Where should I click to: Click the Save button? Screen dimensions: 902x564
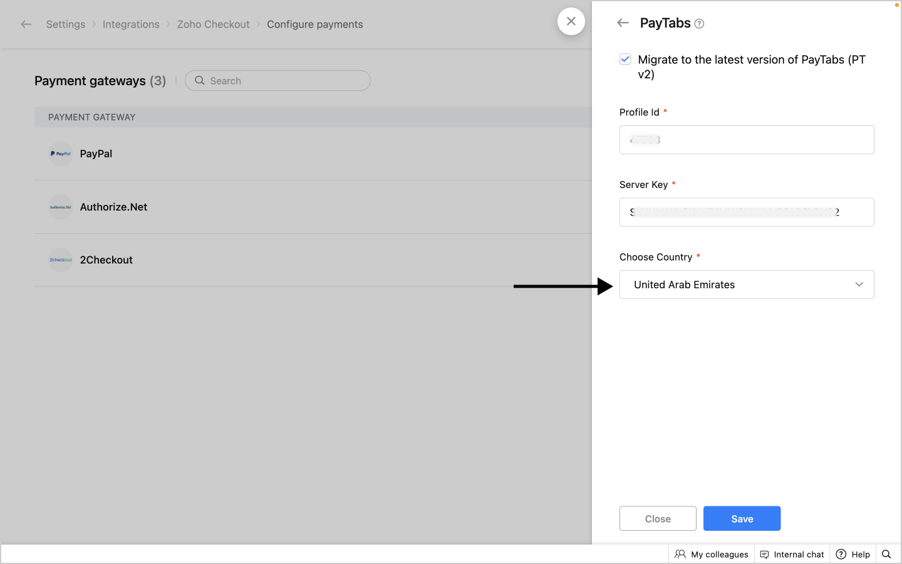(742, 518)
